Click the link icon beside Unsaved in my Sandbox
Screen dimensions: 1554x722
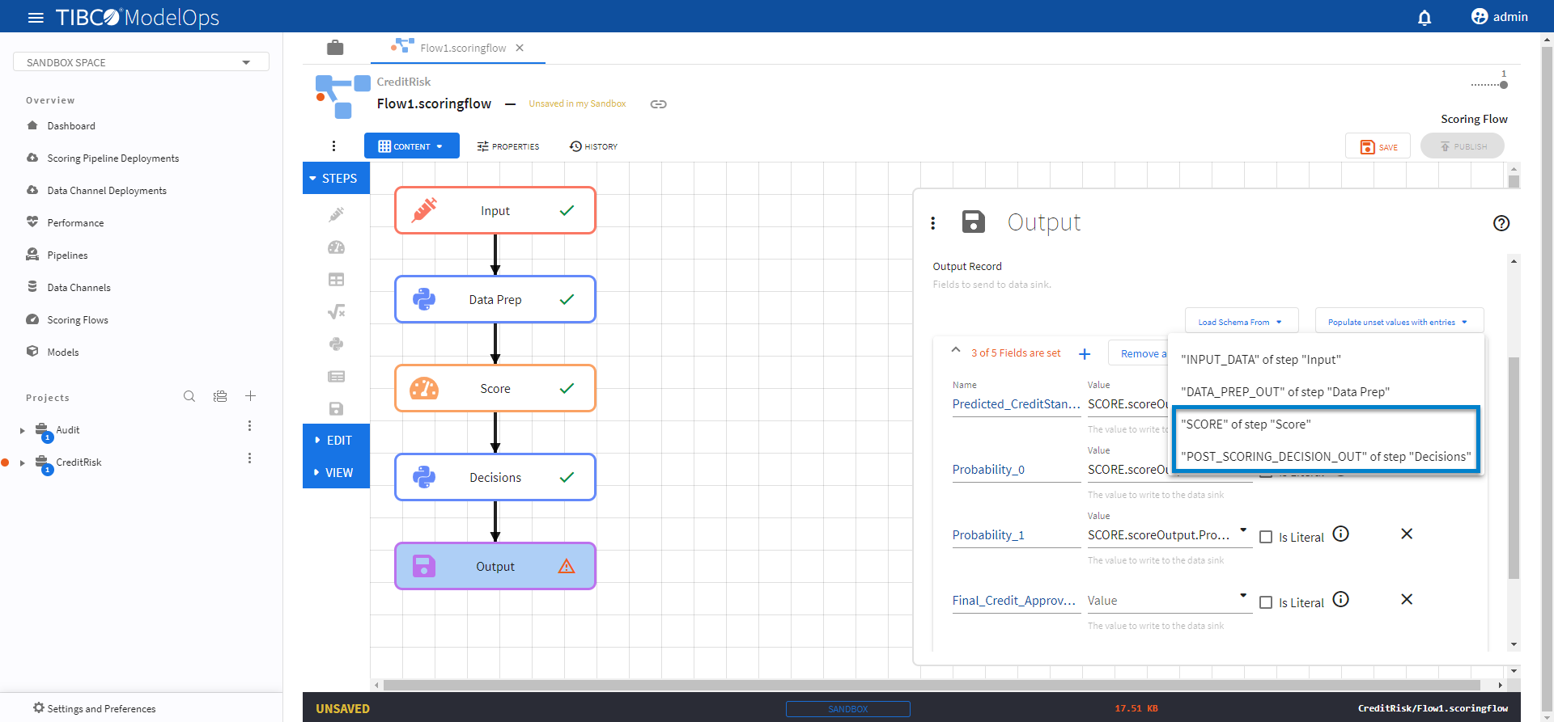(x=659, y=104)
